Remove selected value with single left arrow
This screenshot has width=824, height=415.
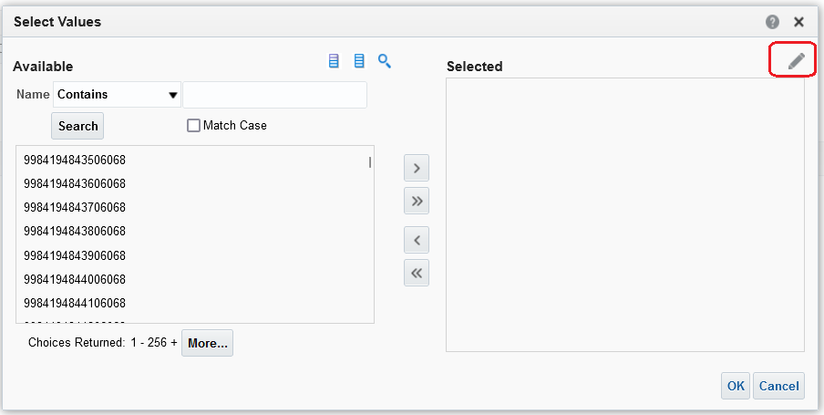pos(417,241)
